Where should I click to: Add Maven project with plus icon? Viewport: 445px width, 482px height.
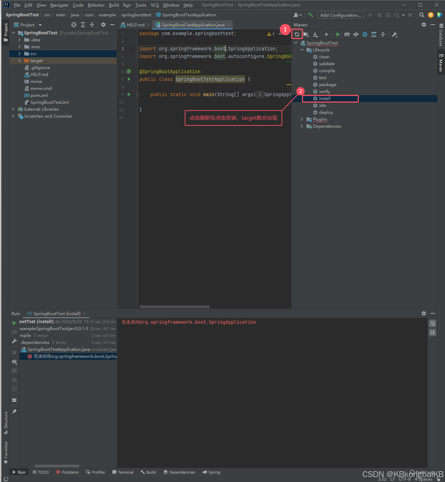[326, 34]
